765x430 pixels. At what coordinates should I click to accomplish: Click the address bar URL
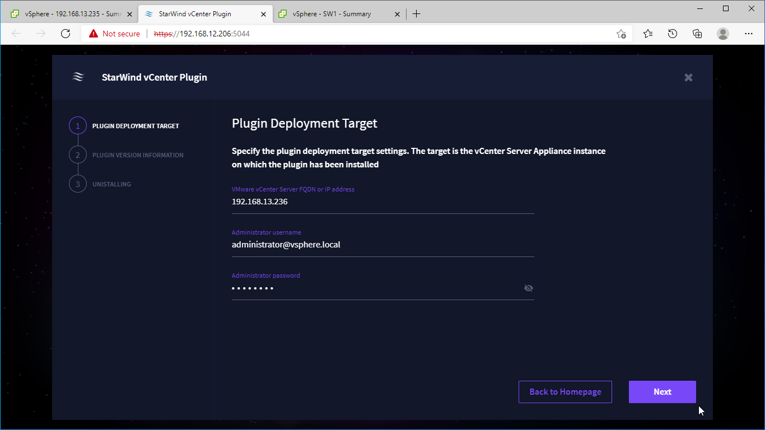(x=202, y=34)
